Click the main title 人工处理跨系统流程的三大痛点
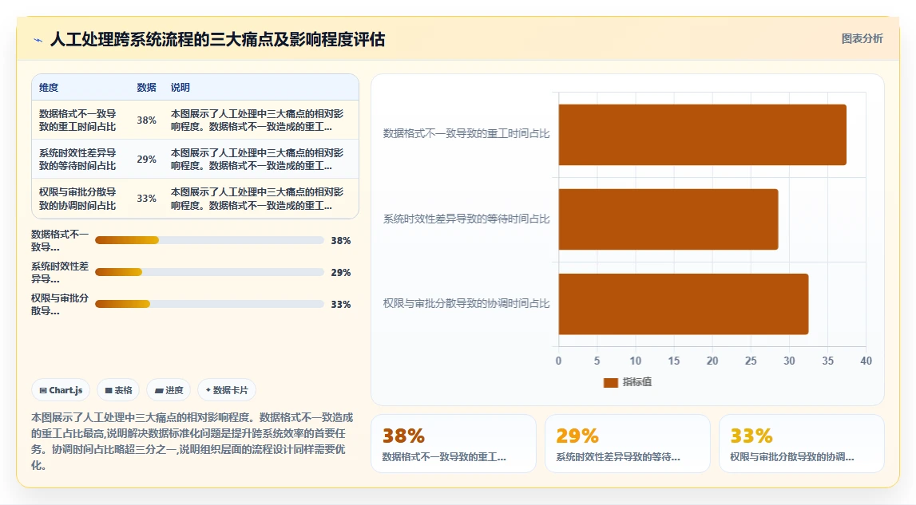916x505 pixels. (217, 40)
